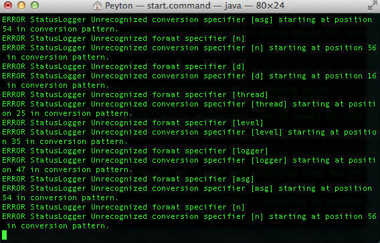Enter full screen with the arrows icon
Image resolution: width=380 pixels, height=243 pixels.
pos(372,6)
